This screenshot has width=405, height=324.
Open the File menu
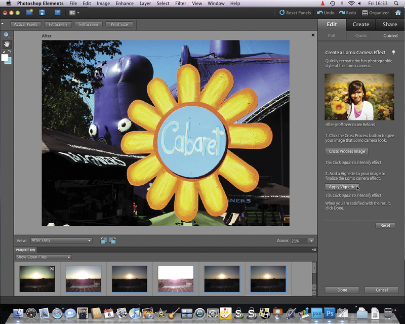[x=73, y=4]
